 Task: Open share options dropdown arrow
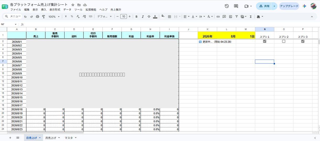tap(274, 6)
